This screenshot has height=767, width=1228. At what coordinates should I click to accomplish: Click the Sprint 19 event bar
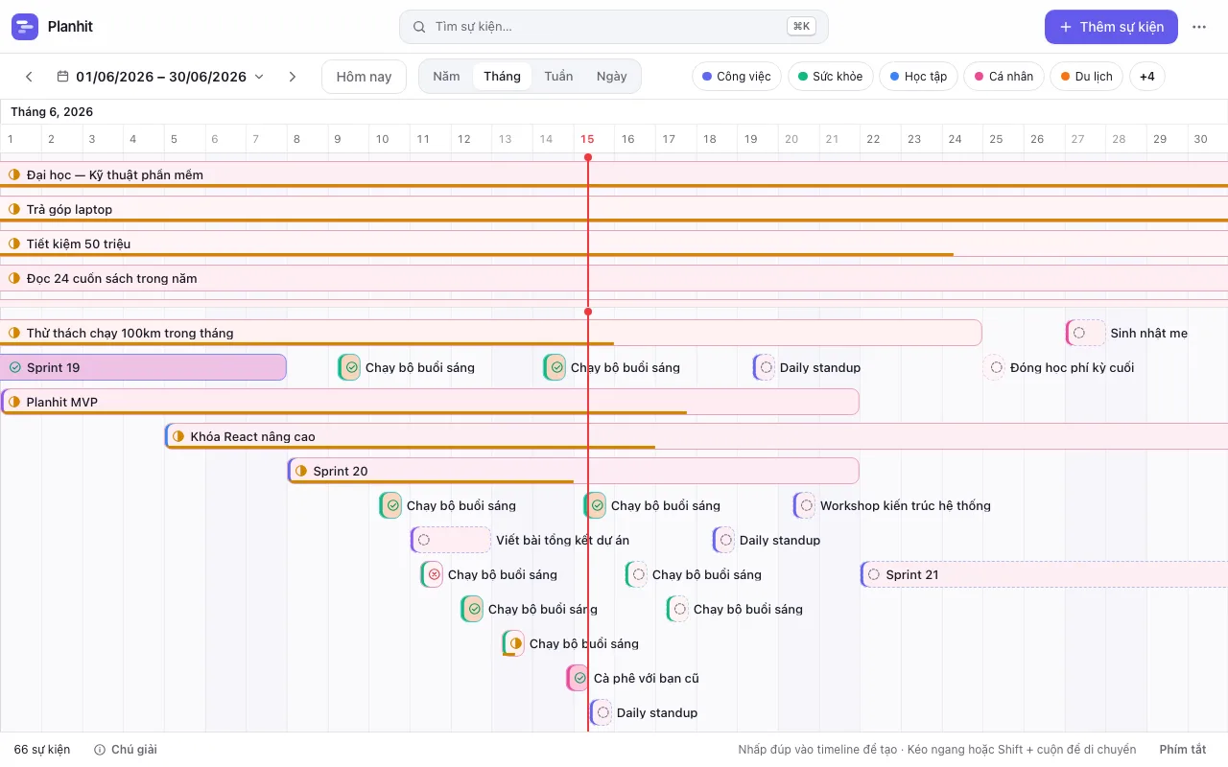(x=144, y=367)
